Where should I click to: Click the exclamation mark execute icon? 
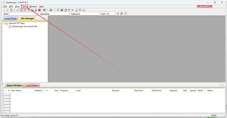tap(69, 10)
